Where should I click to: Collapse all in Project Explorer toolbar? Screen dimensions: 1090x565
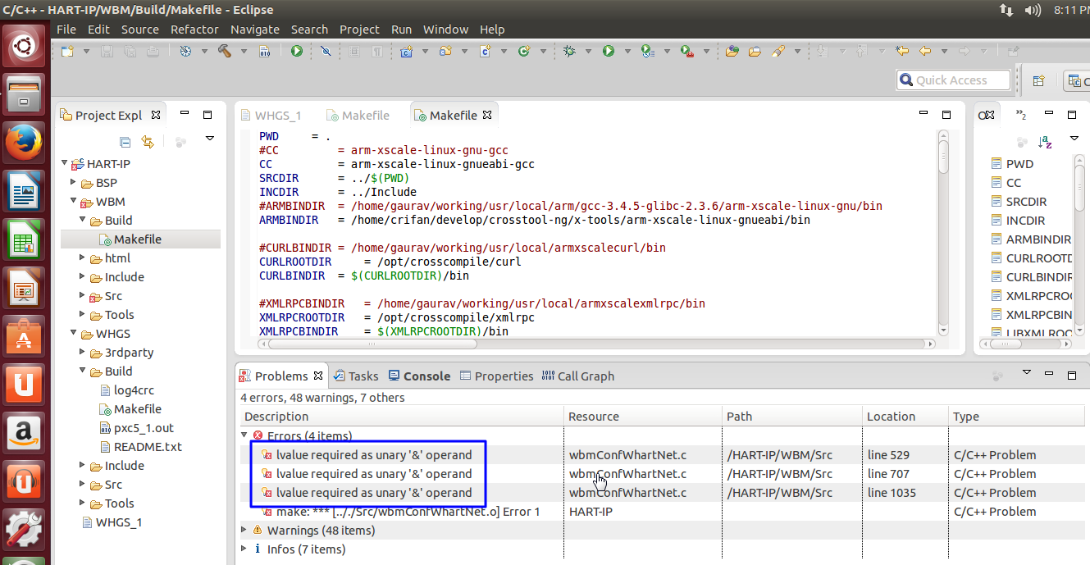tap(125, 142)
